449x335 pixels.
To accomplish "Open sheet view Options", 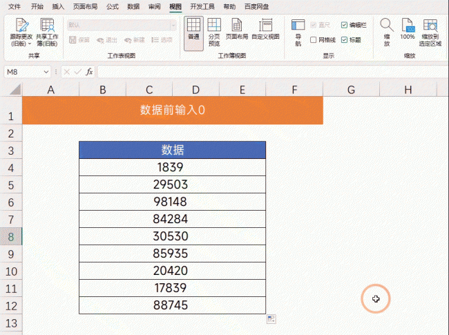I will pos(162,40).
